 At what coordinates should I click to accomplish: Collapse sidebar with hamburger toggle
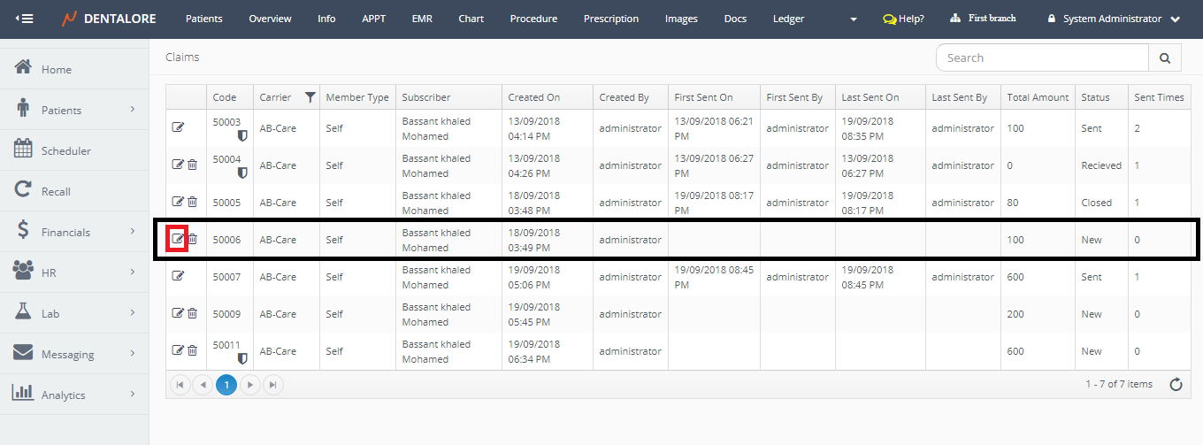point(25,19)
